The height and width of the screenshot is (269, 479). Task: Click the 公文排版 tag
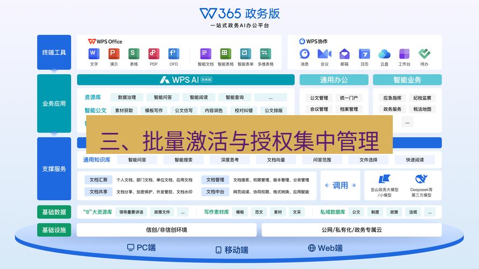point(273,110)
